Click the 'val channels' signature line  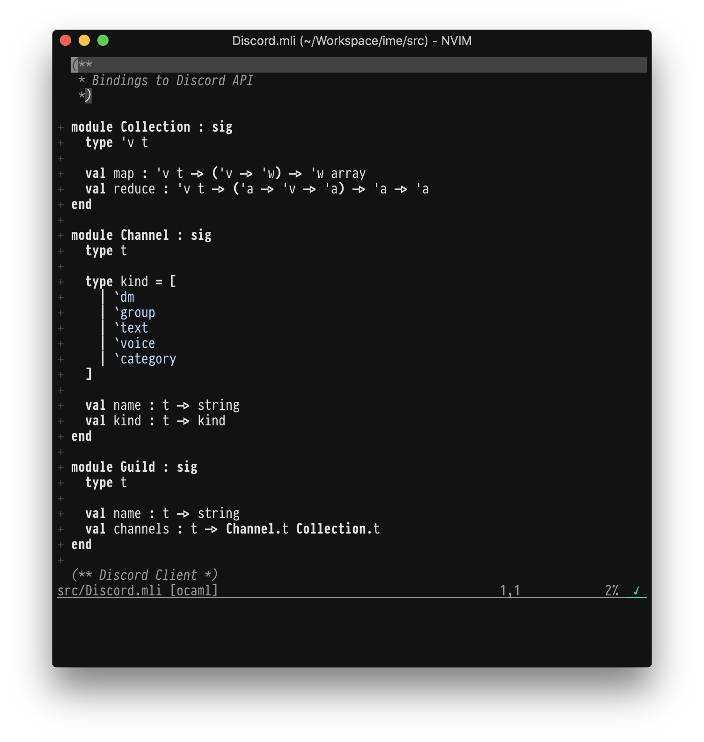tap(233, 529)
